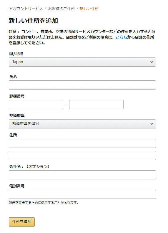Select the 会社名 (オプション) field
Viewport: 168px width, 233px height.
[x=82, y=175]
